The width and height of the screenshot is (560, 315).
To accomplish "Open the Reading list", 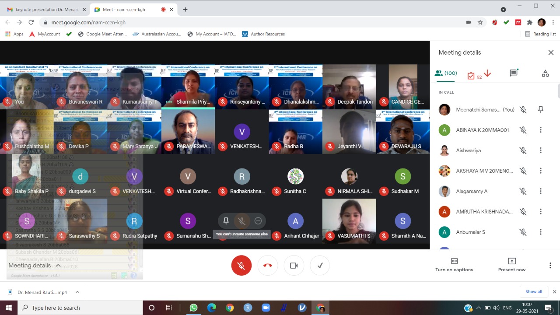I will click(540, 34).
